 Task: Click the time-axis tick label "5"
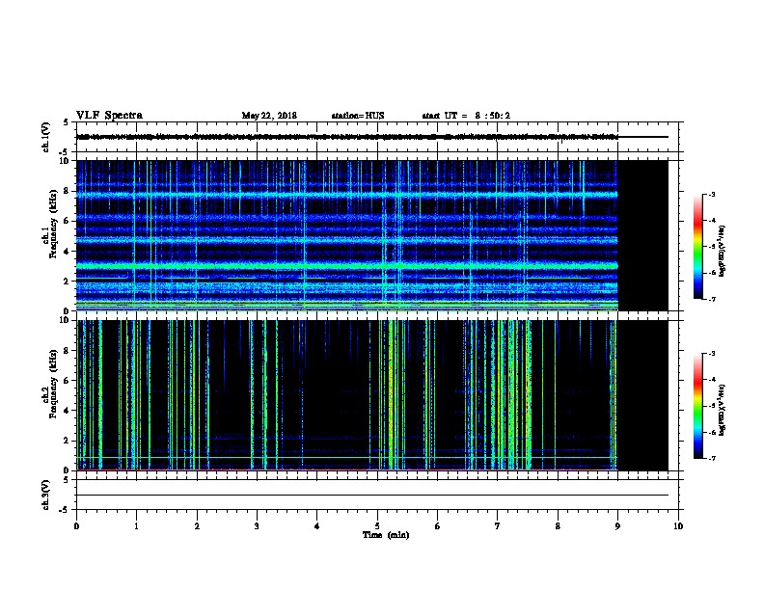click(377, 526)
